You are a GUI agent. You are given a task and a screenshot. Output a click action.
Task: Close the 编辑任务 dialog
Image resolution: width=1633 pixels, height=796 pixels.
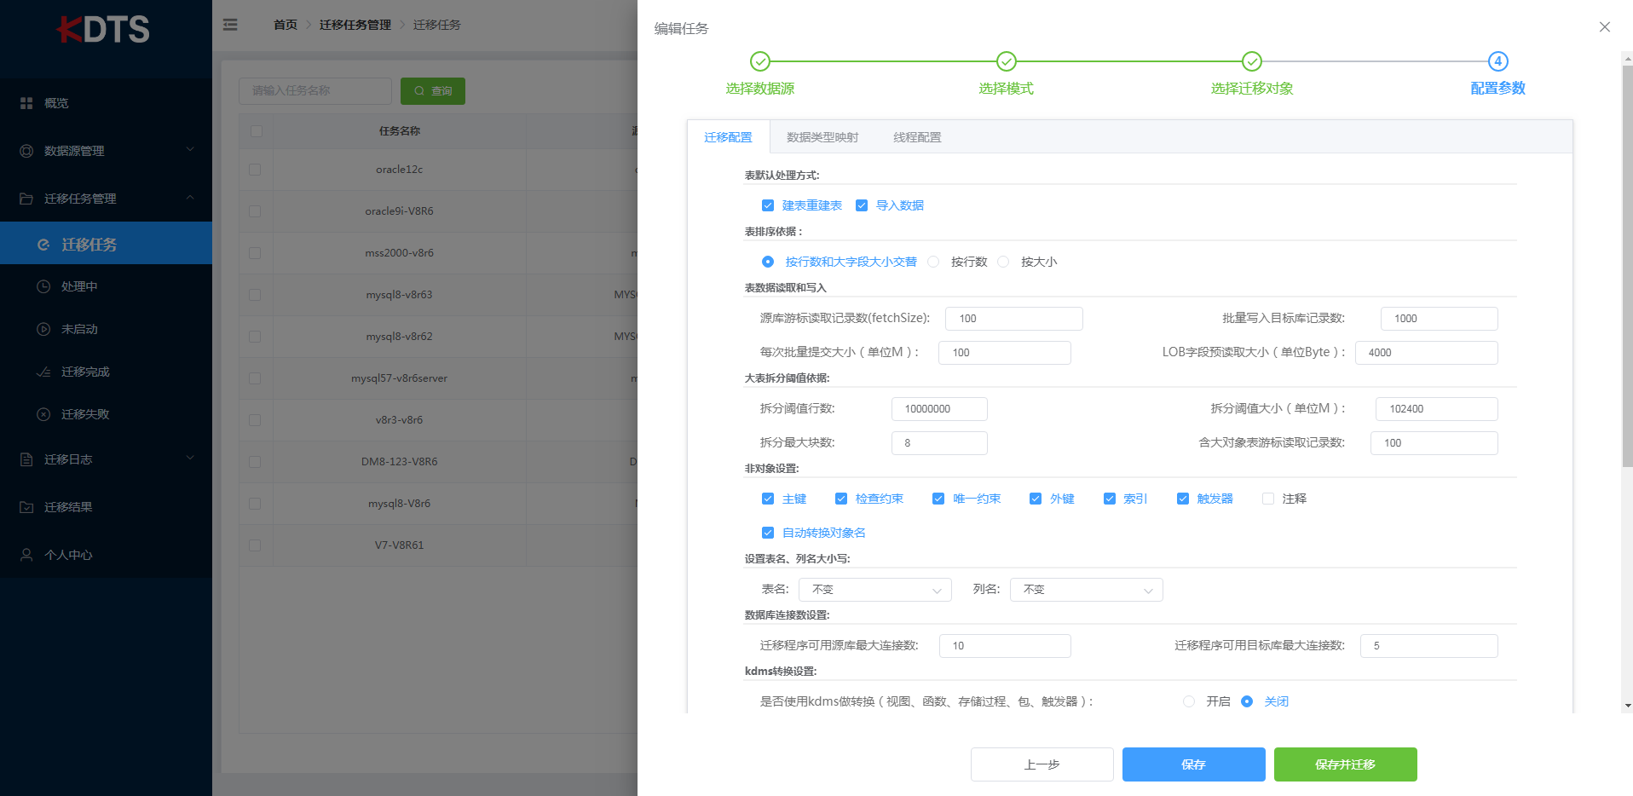coord(1605,27)
